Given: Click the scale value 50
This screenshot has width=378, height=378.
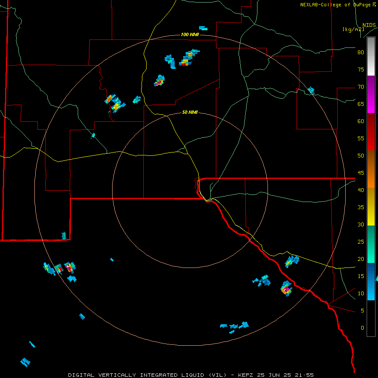Looking at the screenshot, I should pos(361,155).
